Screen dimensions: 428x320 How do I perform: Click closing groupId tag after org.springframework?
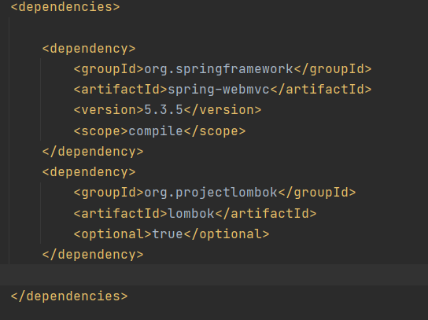tap(333, 69)
